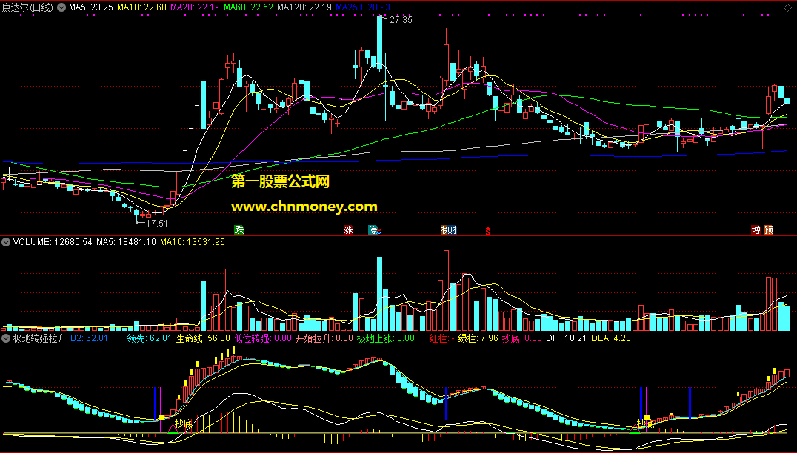Click the red 涨 event marker
The height and width of the screenshot is (453, 797).
pyautogui.click(x=348, y=230)
